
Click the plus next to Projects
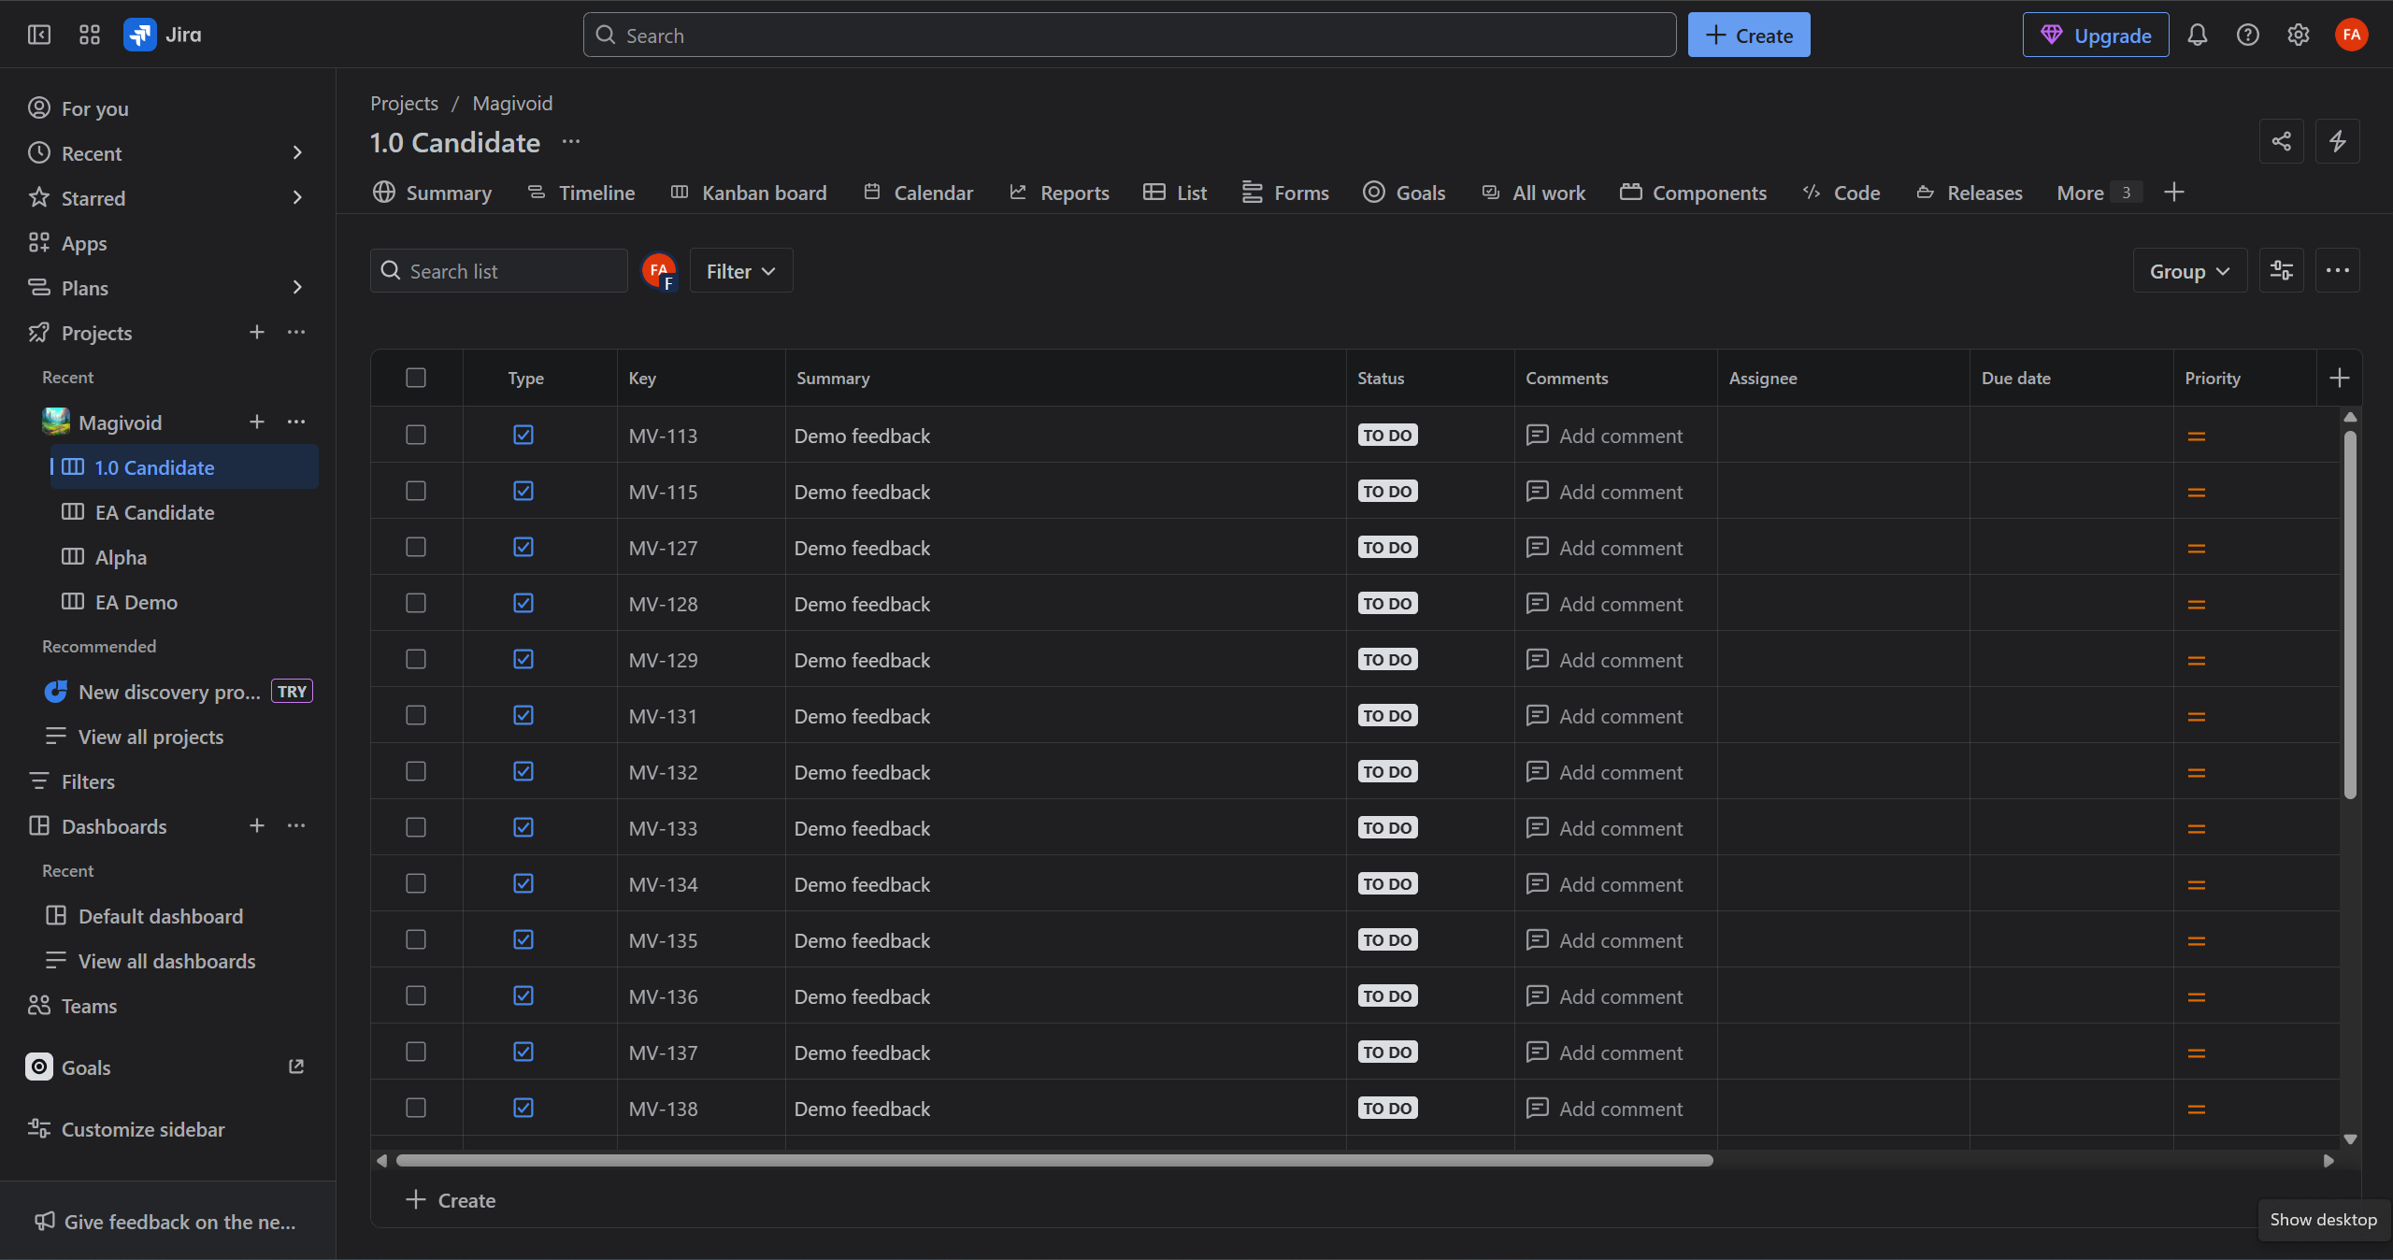pyautogui.click(x=257, y=332)
